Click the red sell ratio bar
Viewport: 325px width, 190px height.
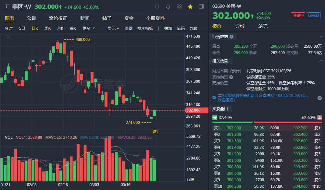pos(288,122)
